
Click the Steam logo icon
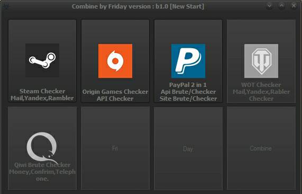coord(42,60)
